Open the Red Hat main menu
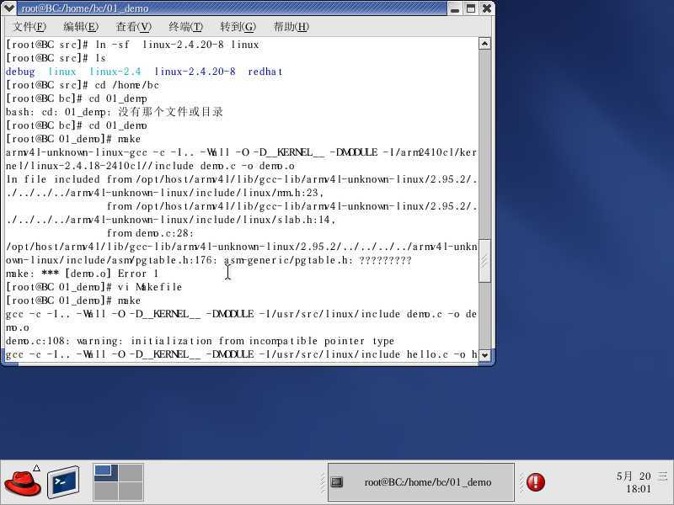674x505 pixels. tap(23, 482)
